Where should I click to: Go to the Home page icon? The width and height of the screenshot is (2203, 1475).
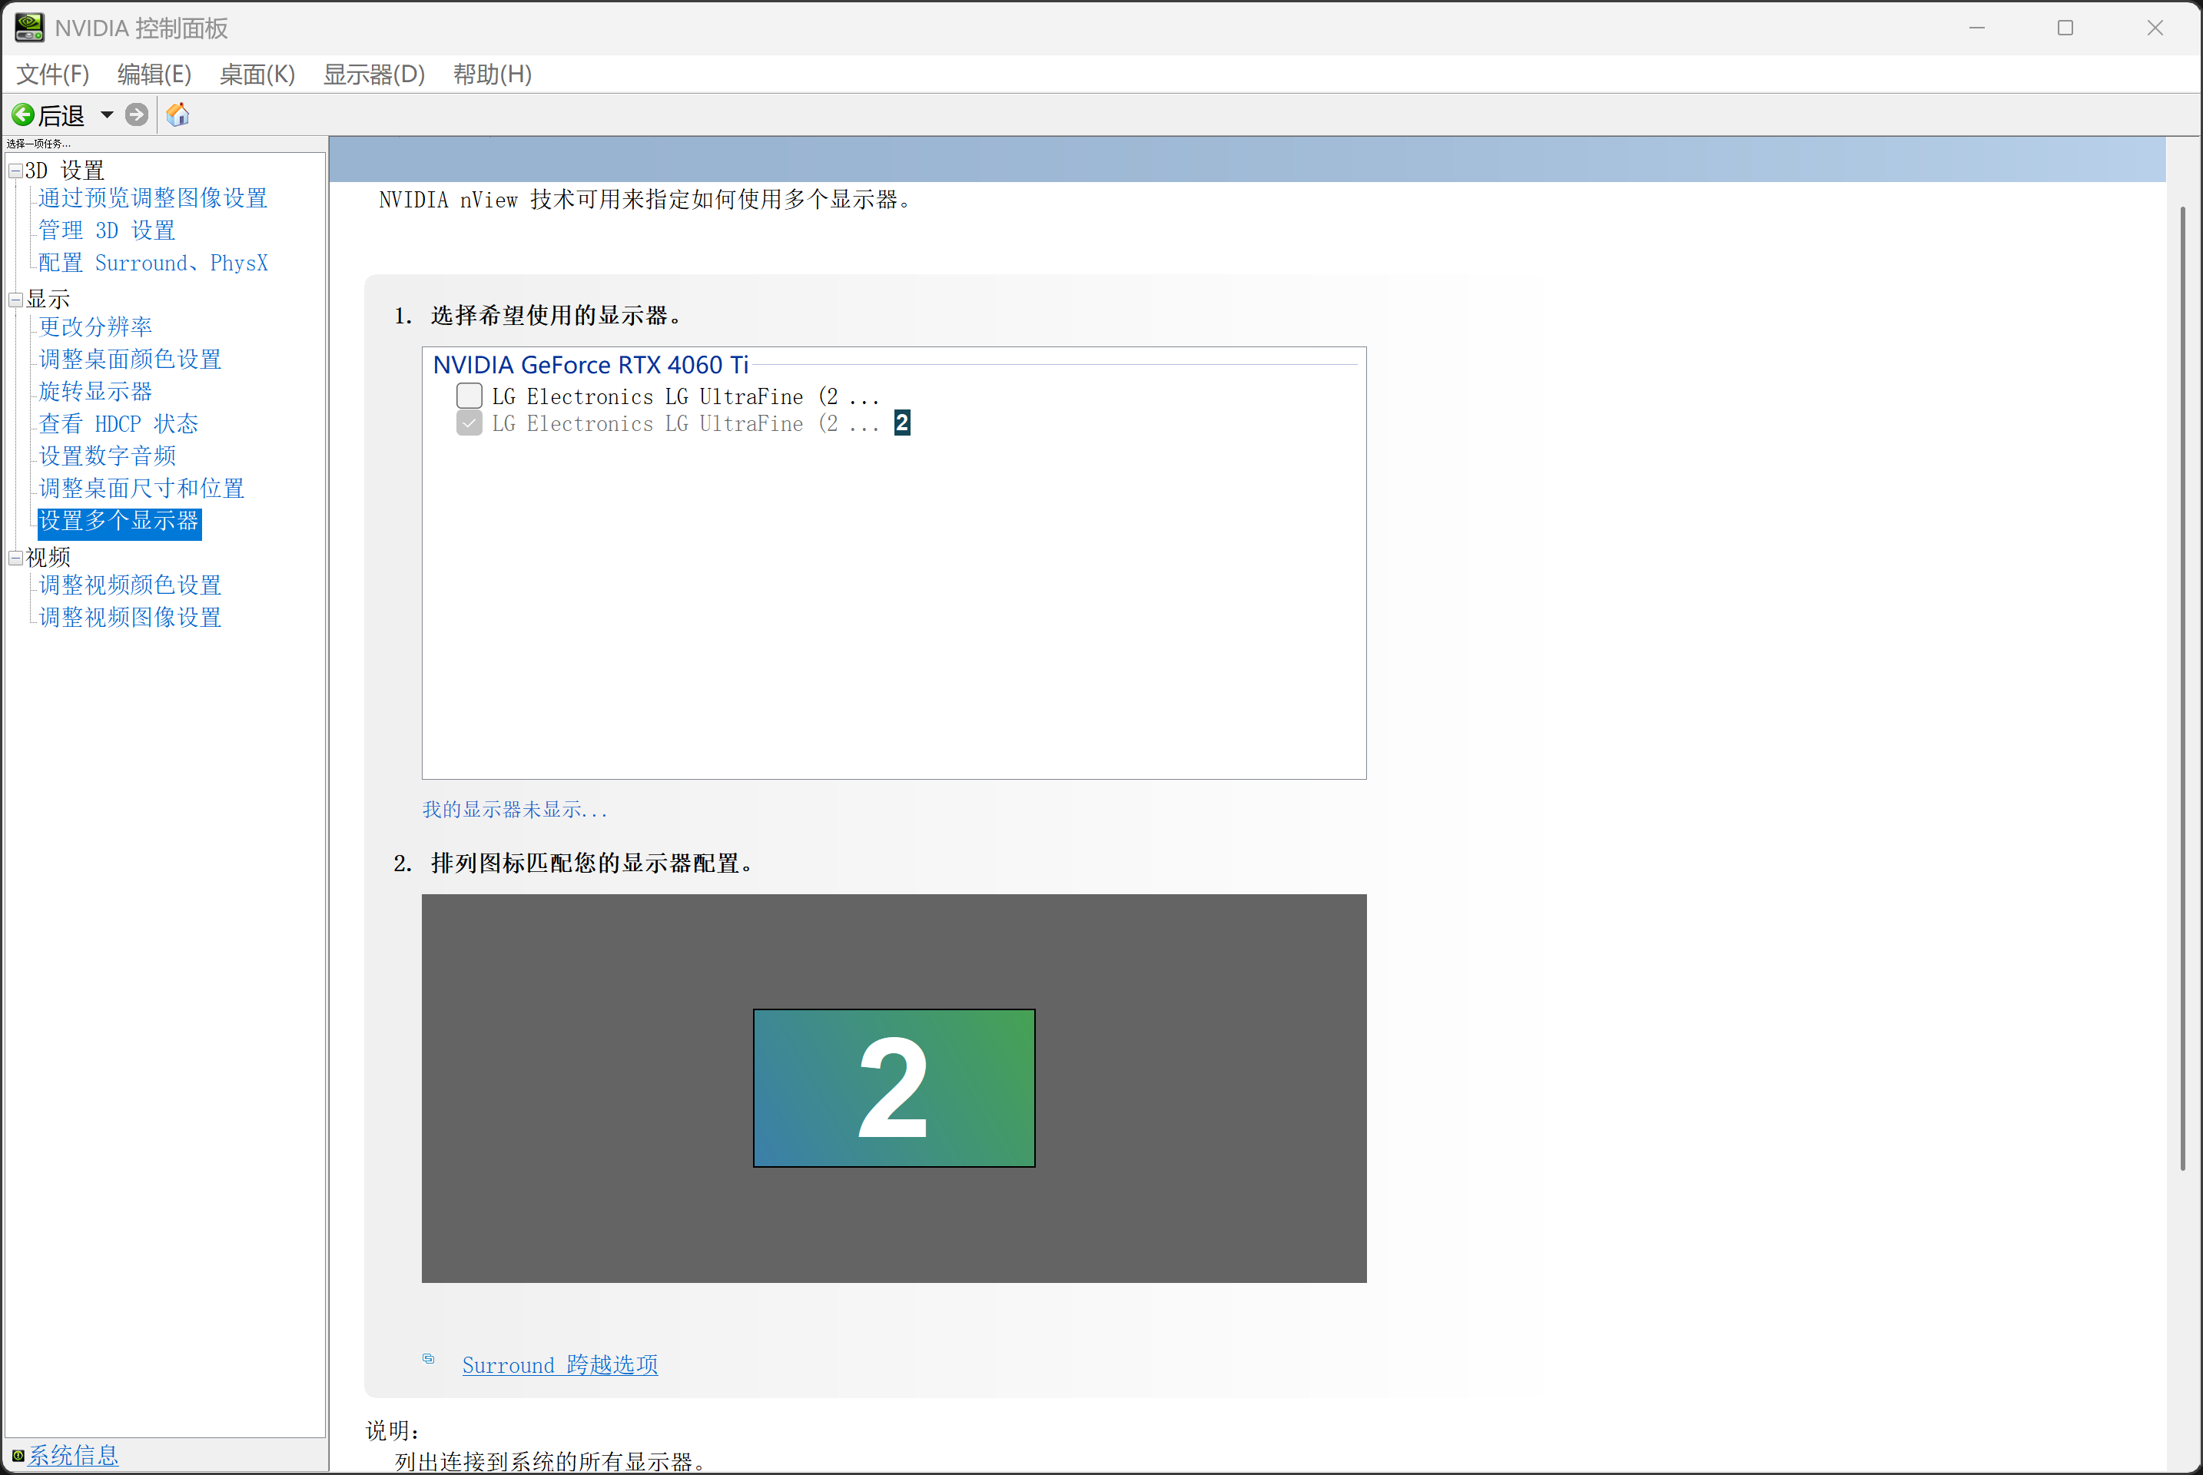coord(178,114)
